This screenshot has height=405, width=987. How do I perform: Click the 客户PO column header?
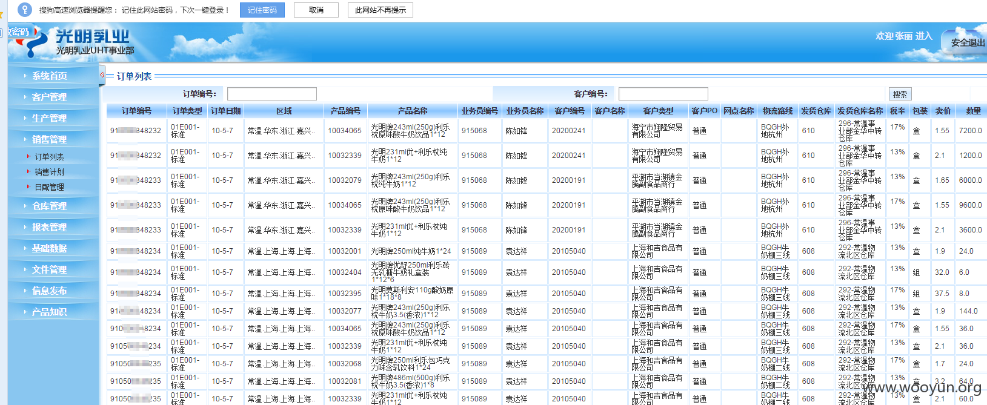point(704,111)
